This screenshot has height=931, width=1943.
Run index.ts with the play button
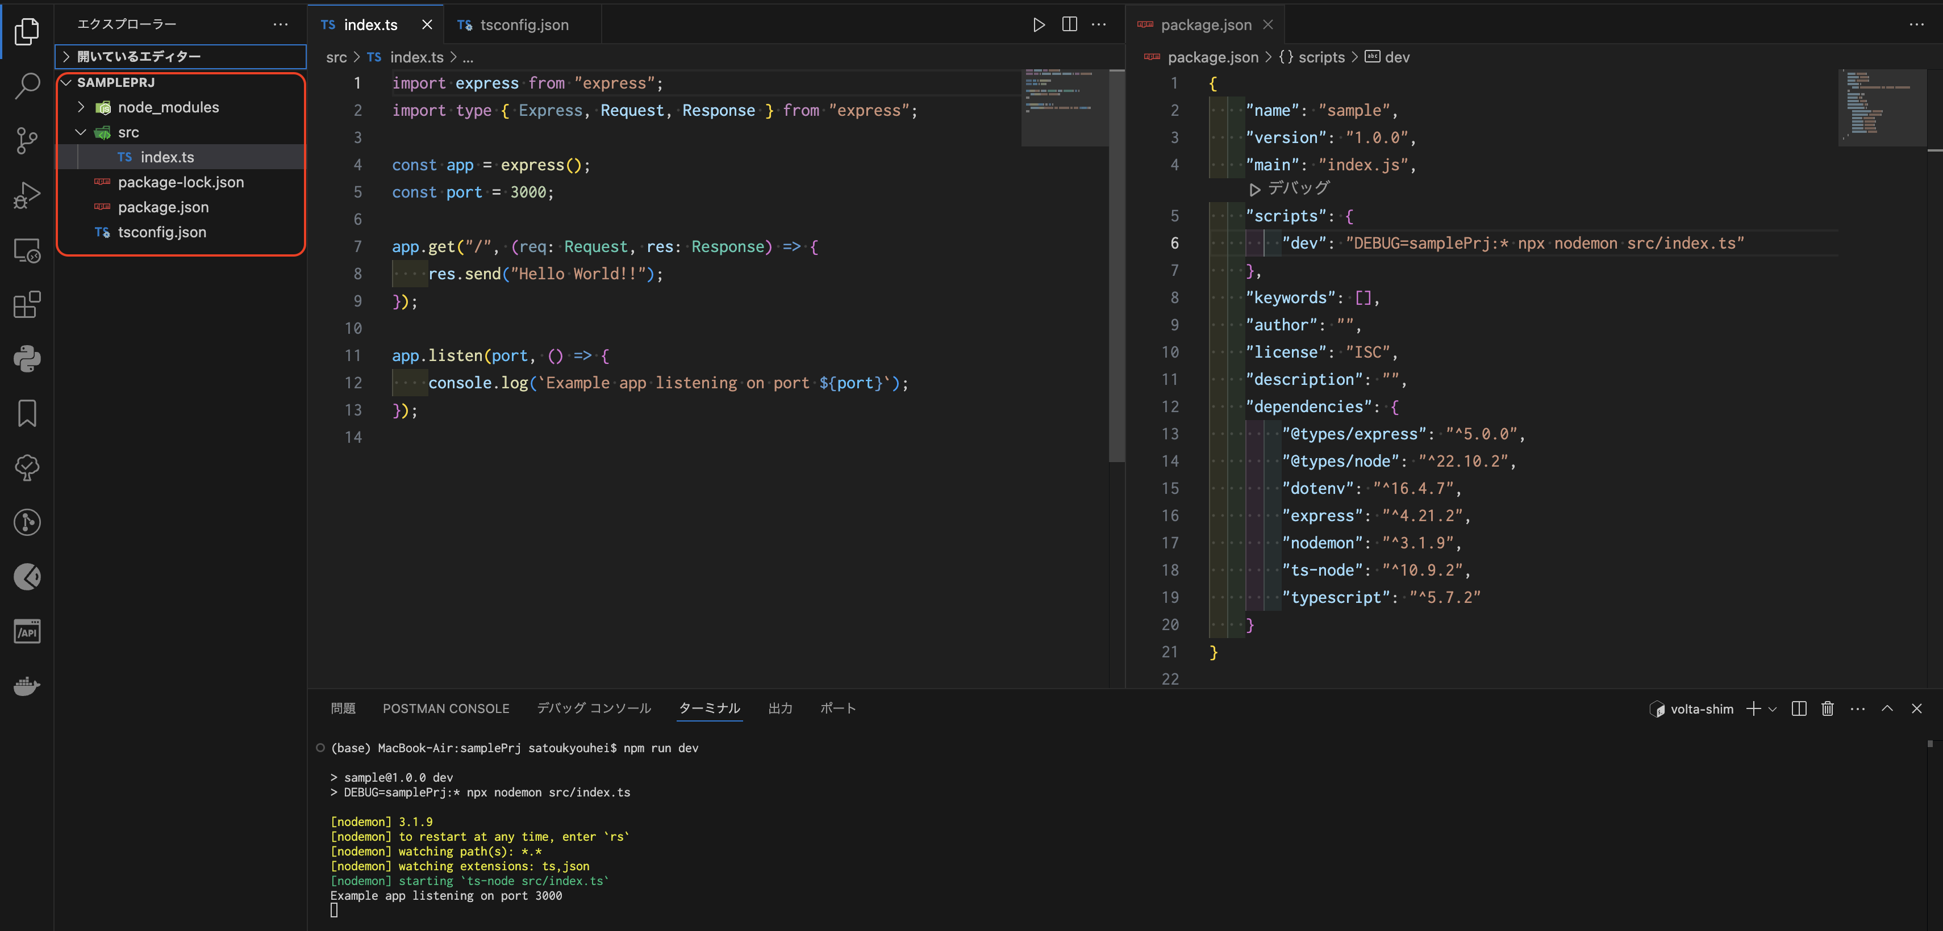(1039, 24)
